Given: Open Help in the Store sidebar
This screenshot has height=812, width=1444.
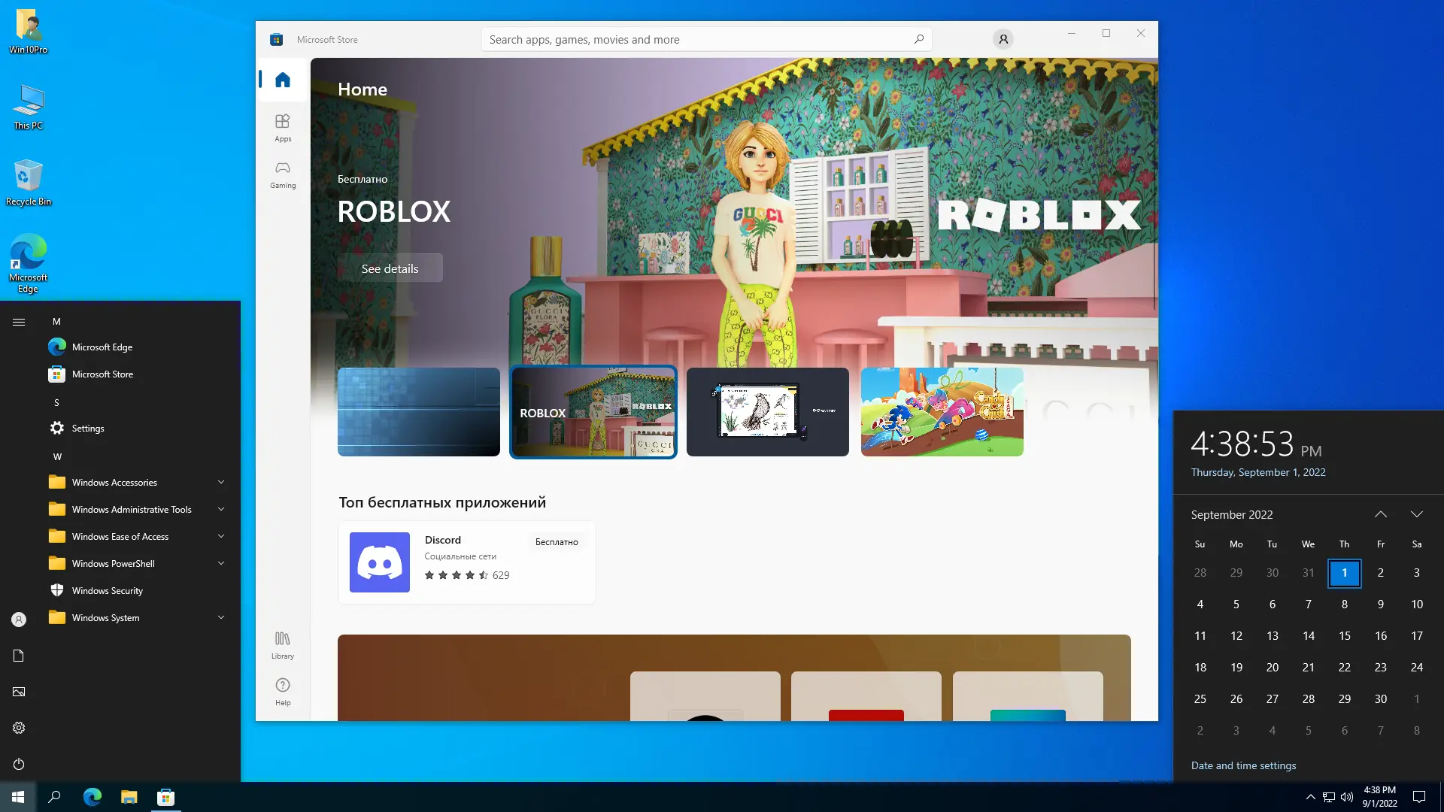Looking at the screenshot, I should pyautogui.click(x=283, y=691).
